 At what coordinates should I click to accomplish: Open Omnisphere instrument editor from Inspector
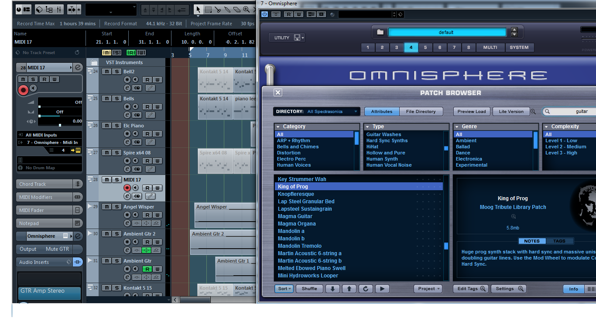(x=78, y=236)
